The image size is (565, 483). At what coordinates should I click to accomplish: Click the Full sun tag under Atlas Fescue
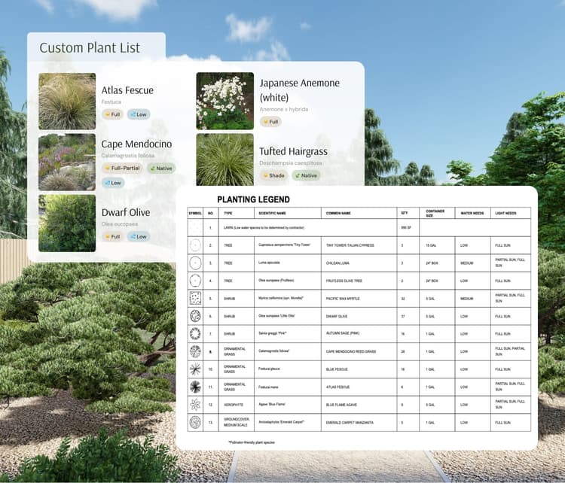tap(112, 114)
